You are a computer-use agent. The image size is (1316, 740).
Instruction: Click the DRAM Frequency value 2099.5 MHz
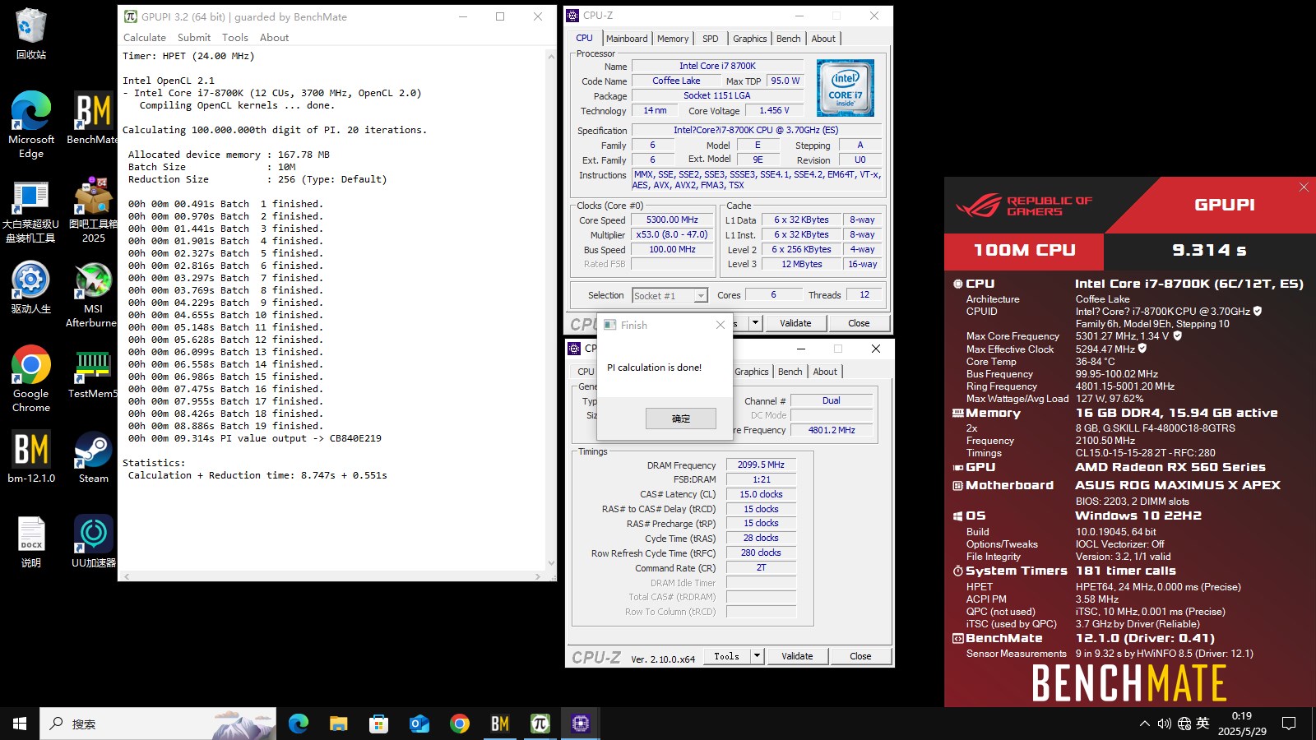coord(761,465)
